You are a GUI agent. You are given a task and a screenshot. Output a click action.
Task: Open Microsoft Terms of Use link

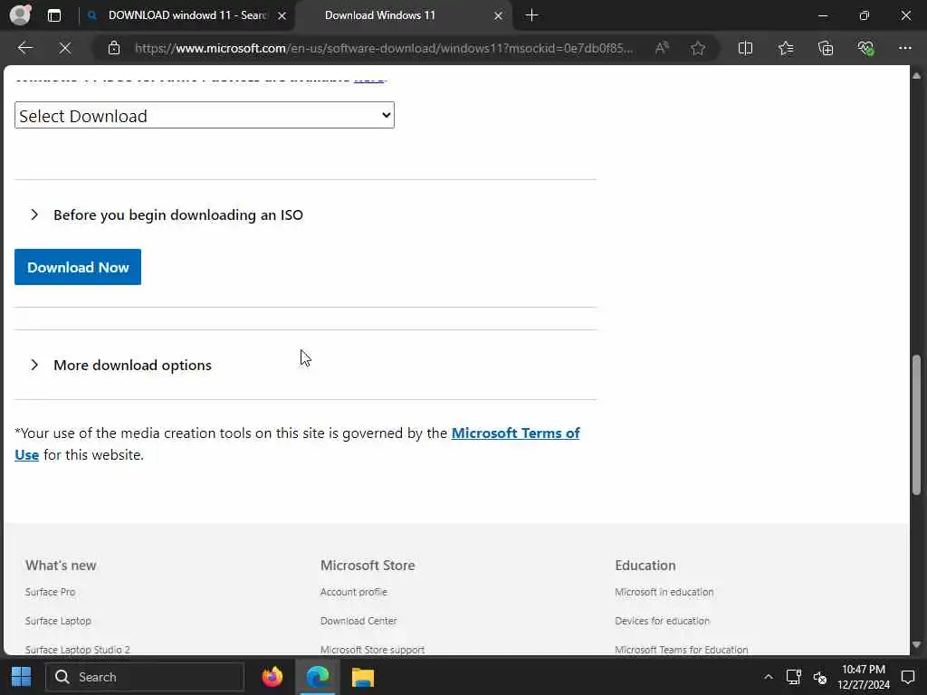[515, 433]
